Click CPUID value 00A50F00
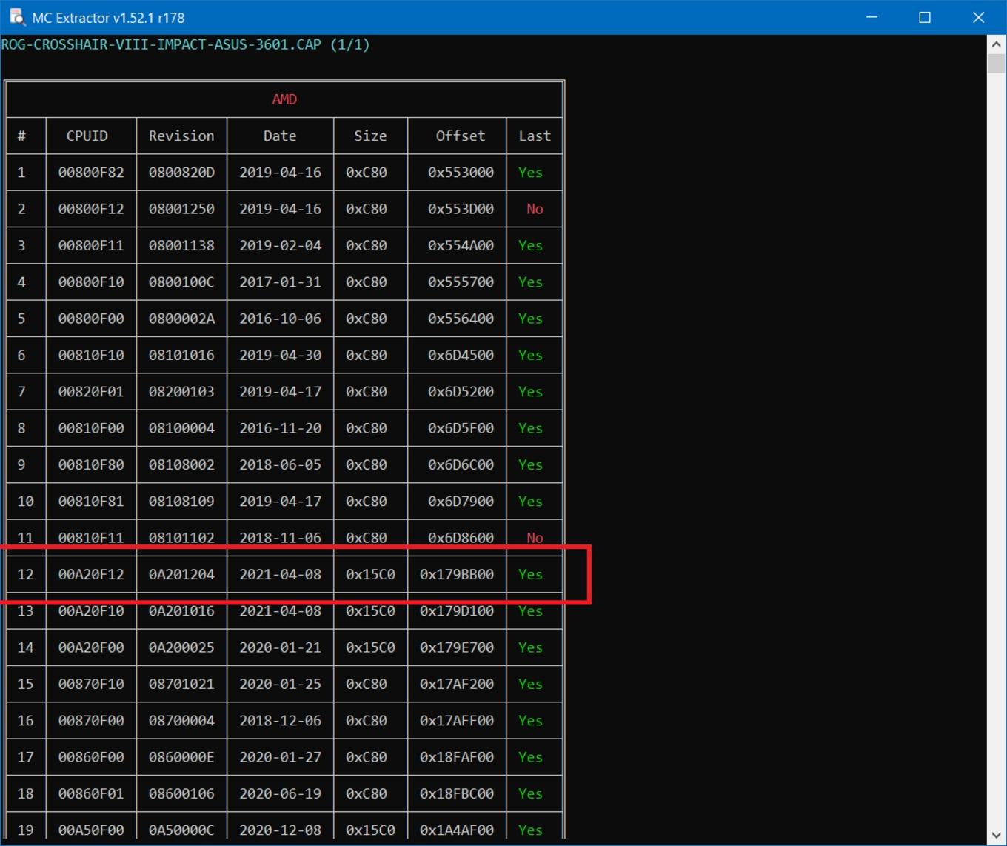This screenshot has height=846, width=1007. click(91, 830)
